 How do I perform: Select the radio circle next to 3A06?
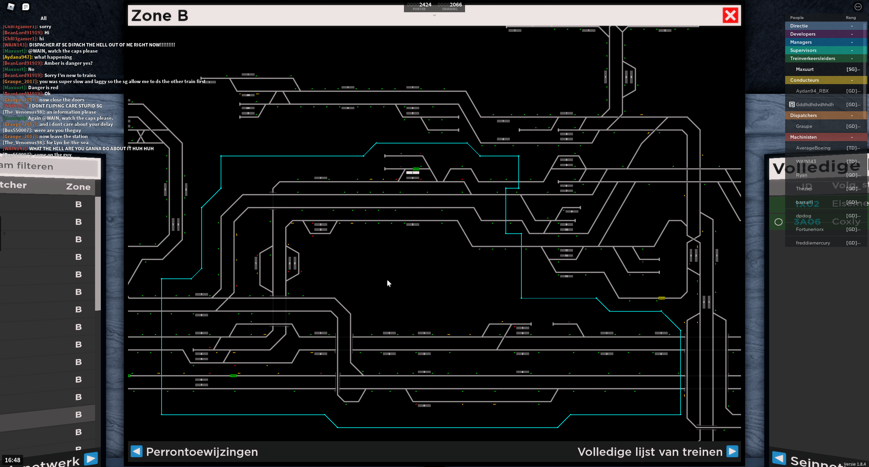click(778, 222)
